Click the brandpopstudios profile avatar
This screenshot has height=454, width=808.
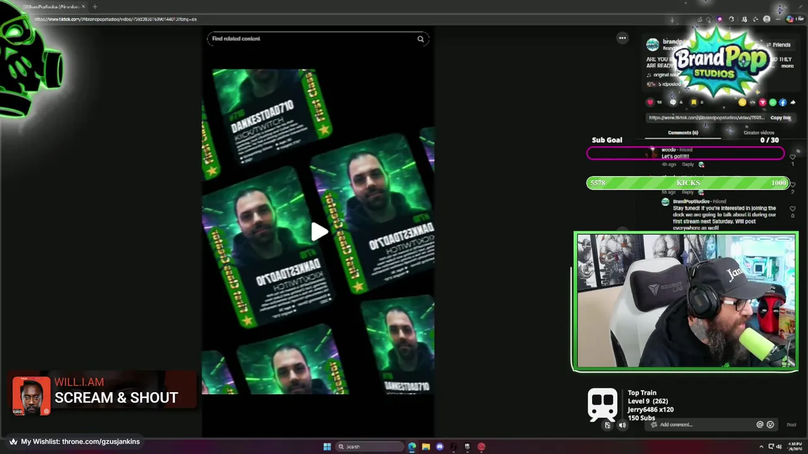point(653,44)
